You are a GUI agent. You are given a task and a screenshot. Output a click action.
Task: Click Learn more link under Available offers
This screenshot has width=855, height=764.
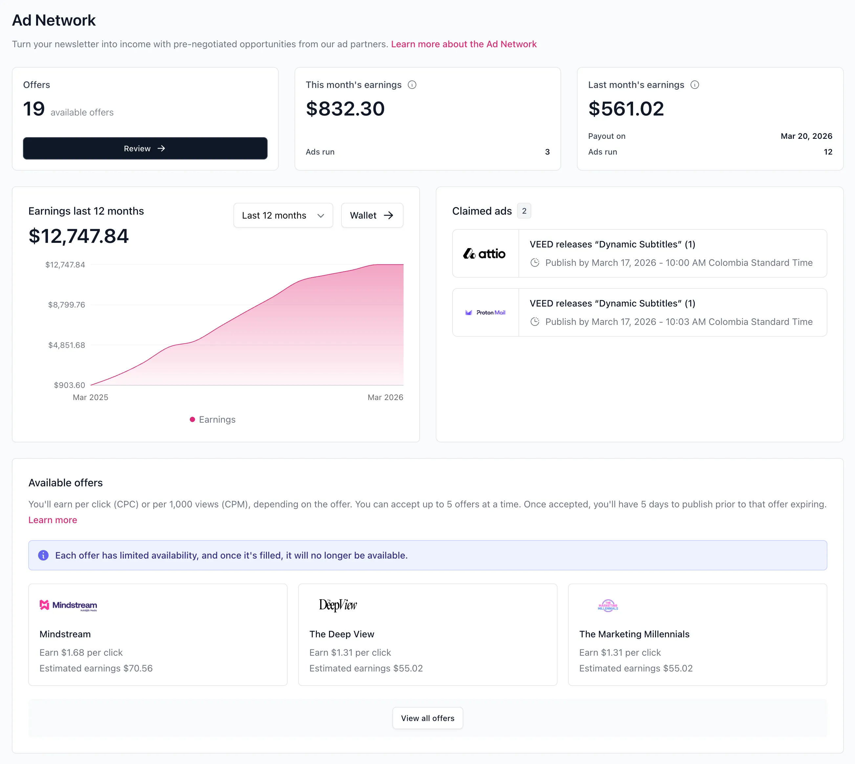(x=53, y=520)
